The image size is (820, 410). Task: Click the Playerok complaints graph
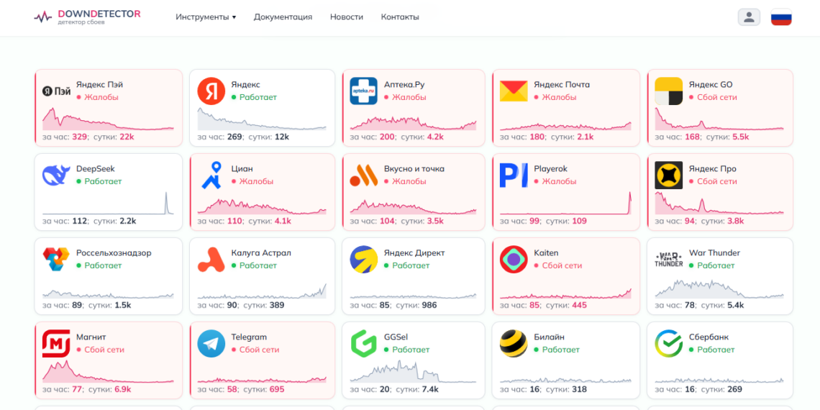coord(566,204)
